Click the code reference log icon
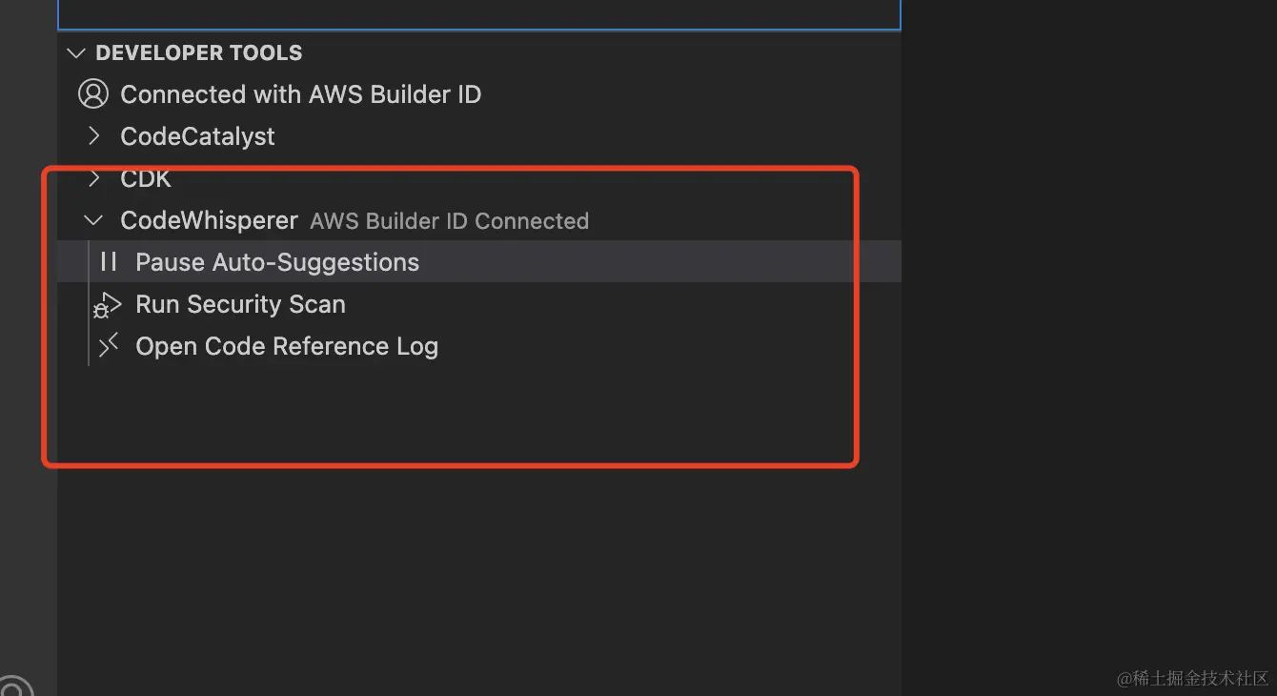Screen dimensions: 1277x696 109,345
